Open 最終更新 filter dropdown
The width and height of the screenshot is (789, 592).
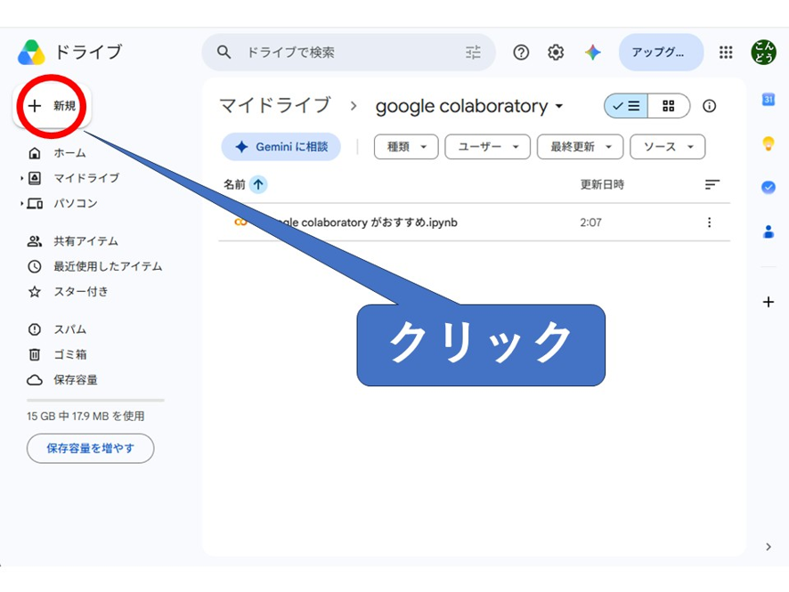(581, 147)
